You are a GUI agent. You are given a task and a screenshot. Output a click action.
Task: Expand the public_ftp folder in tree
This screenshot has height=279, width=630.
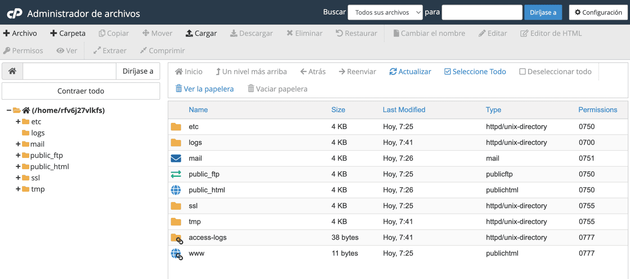[18, 155]
